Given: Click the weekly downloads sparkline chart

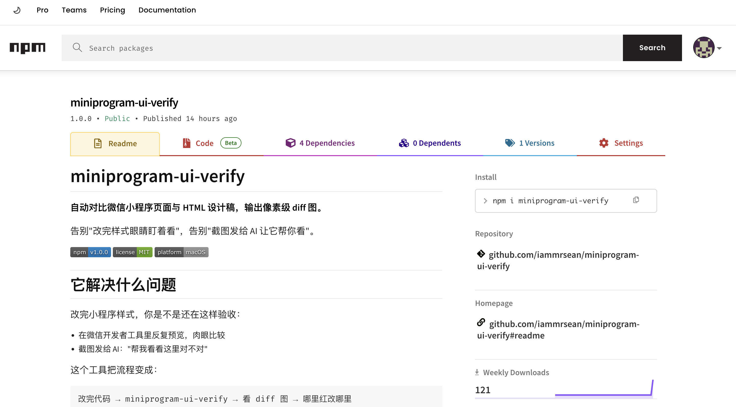Looking at the screenshot, I should [x=604, y=388].
